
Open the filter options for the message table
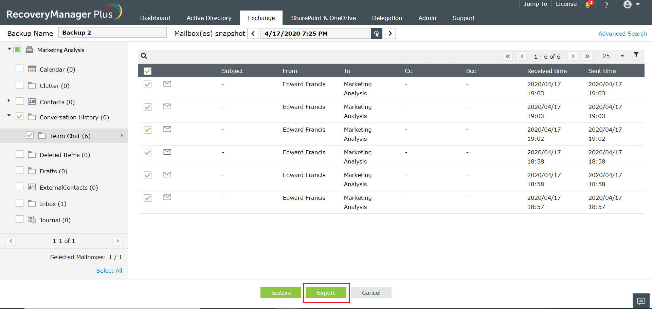tap(636, 55)
